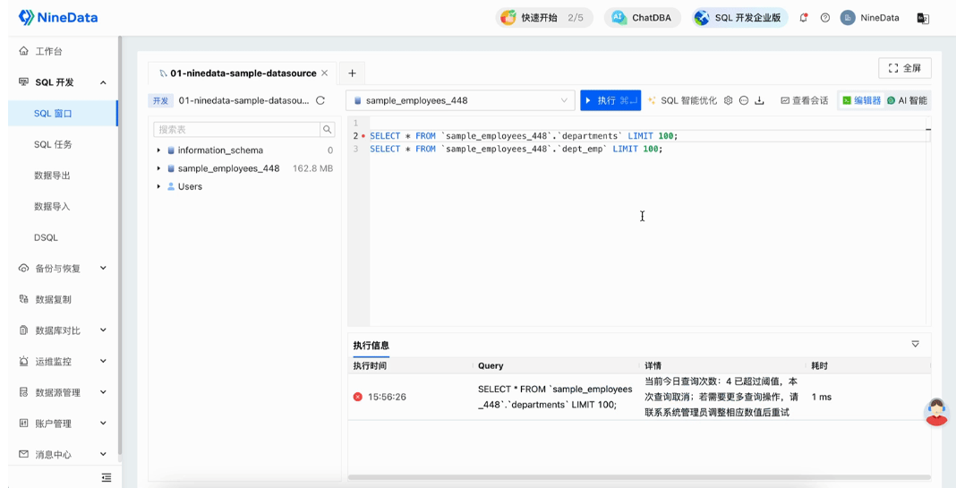Collapse the left sidebar menu icon
This screenshot has height=488, width=956.
[x=107, y=477]
